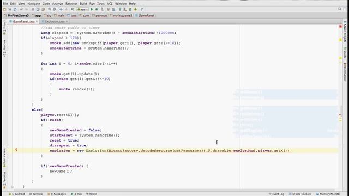349x196 pixels.
Task: Click the green Run app icon
Action: [92, 9]
